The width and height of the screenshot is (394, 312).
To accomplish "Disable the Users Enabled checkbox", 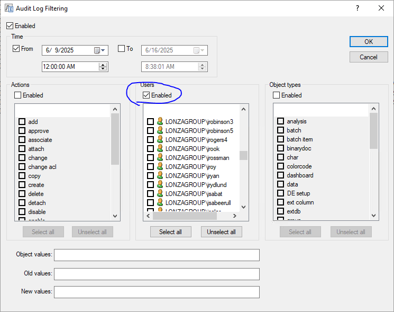I will 146,95.
